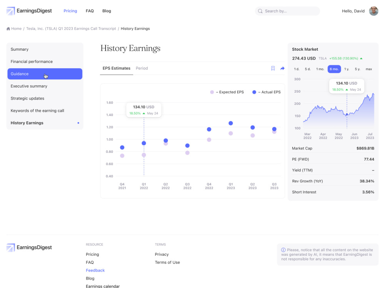The image size is (385, 288).
Task: Open the Pricing page from top navigation
Action: pos(70,11)
